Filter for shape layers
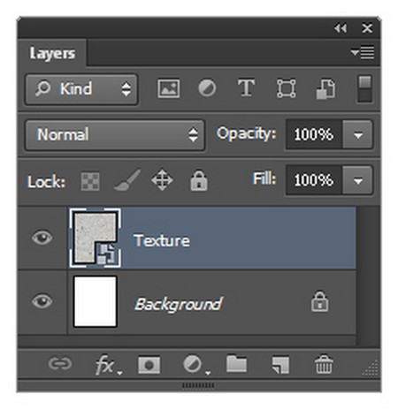398x417 pixels. (286, 88)
